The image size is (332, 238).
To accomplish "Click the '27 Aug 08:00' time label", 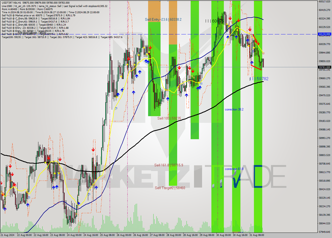I will pyautogui.click(x=157, y=235).
